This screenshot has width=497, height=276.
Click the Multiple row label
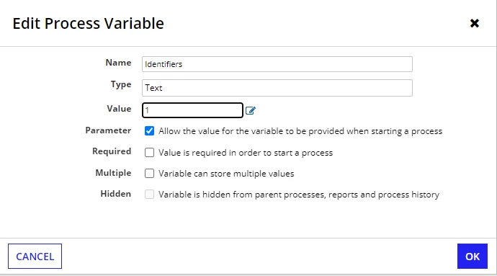coord(113,173)
